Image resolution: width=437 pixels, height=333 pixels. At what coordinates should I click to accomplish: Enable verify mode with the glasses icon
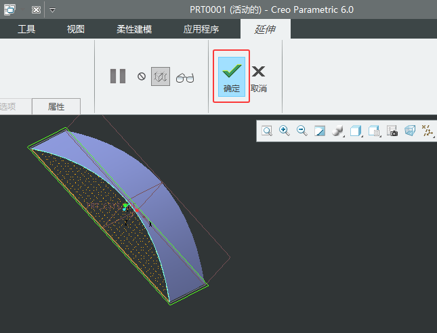coord(185,78)
